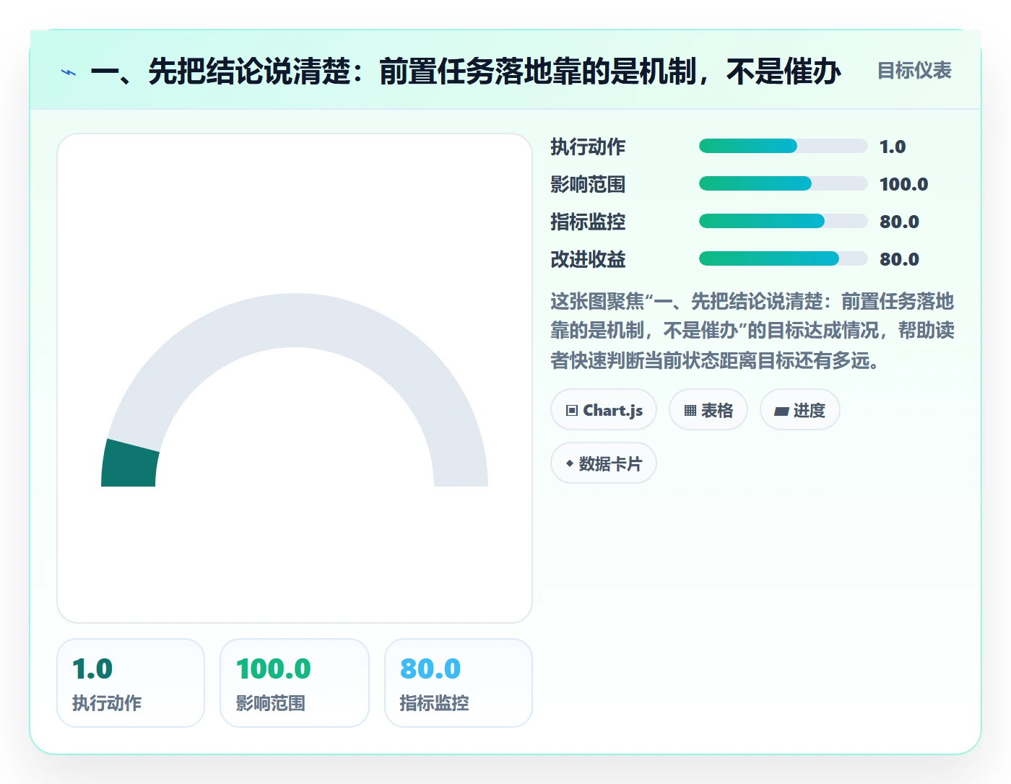Image resolution: width=1011 pixels, height=784 pixels.
Task: Click the 影响范围 progress bar
Action: point(784,183)
